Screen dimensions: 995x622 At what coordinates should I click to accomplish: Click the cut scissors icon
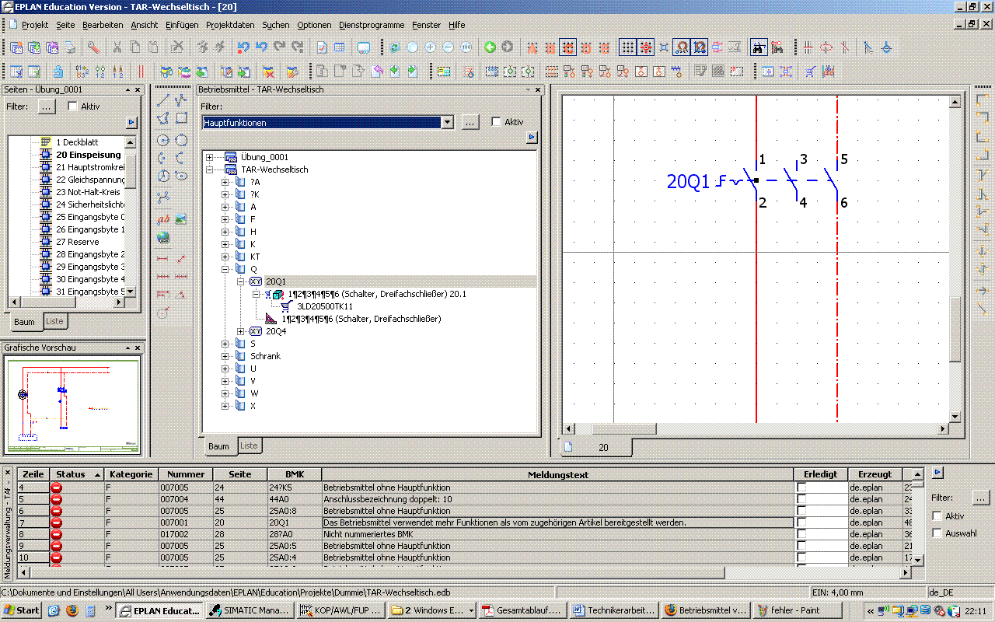coord(117,47)
